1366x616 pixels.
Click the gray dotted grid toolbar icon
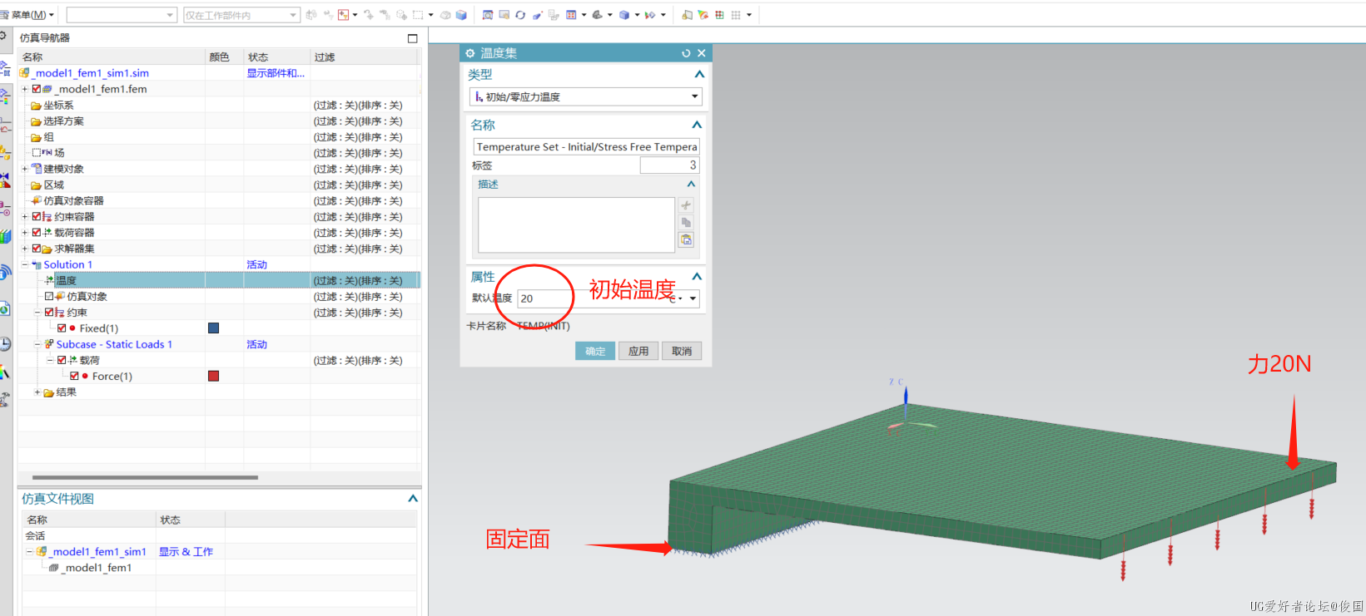click(x=736, y=15)
